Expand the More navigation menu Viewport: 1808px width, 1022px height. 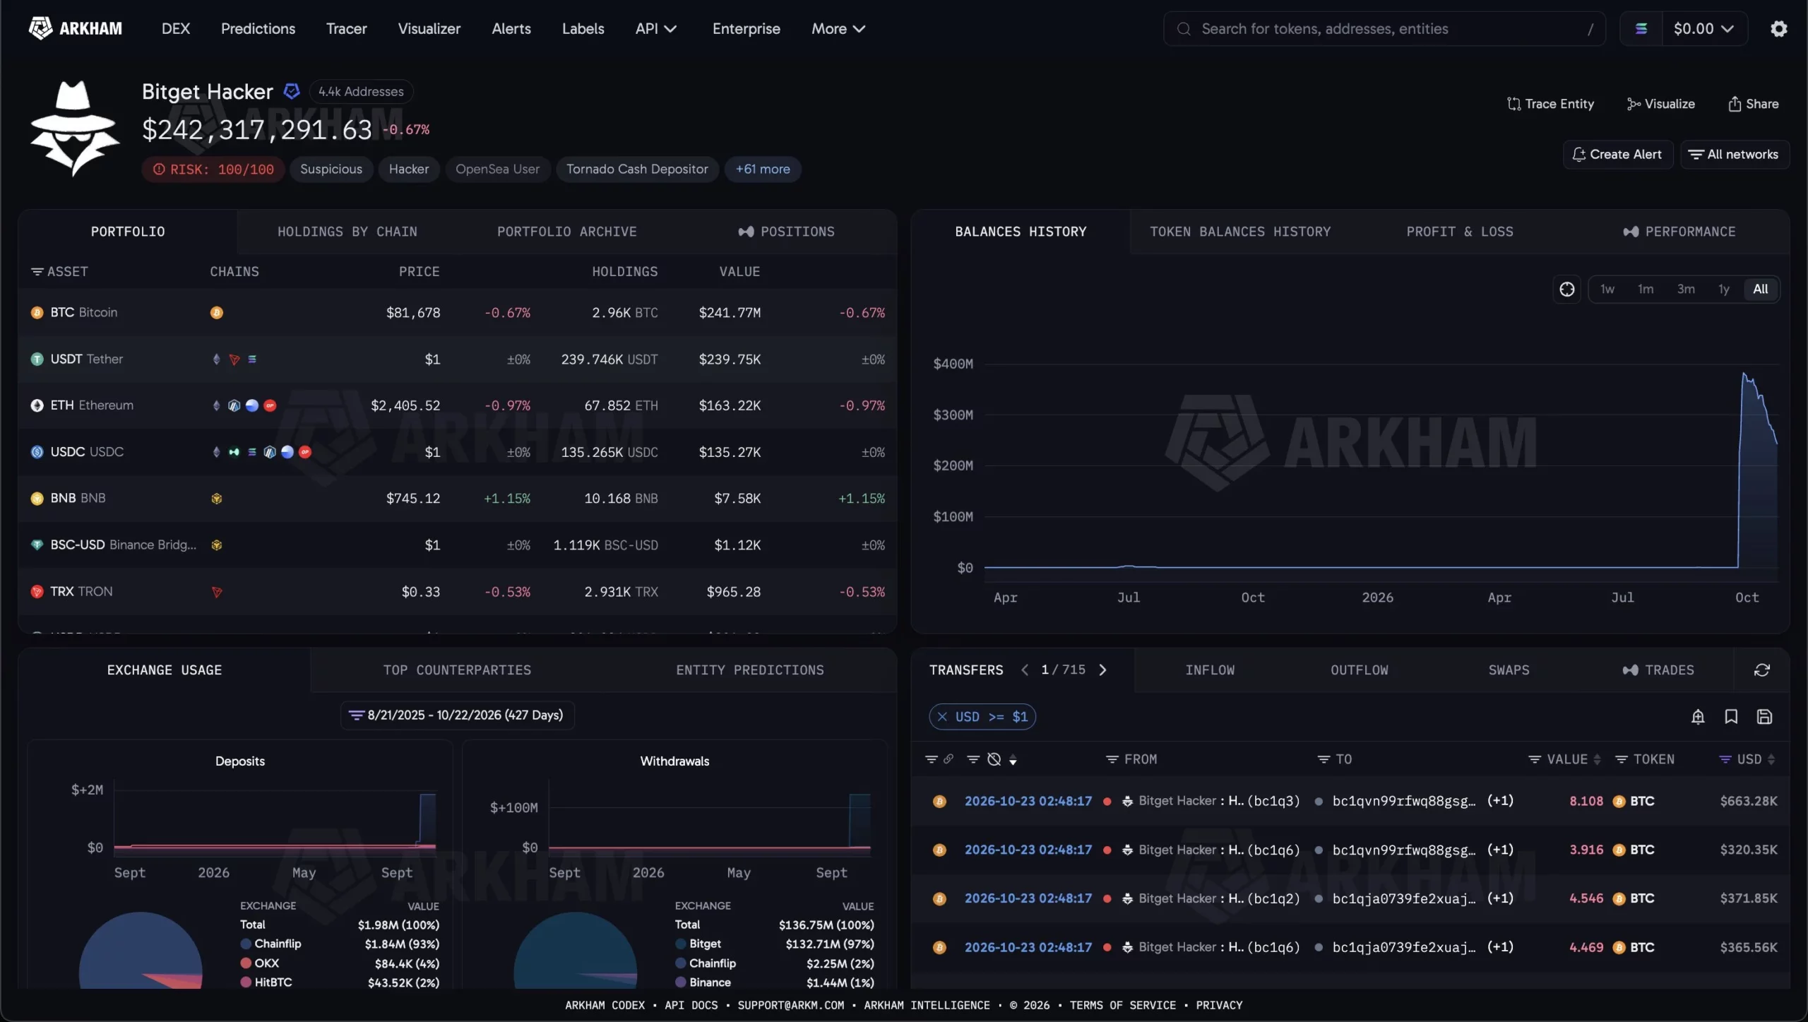click(838, 29)
